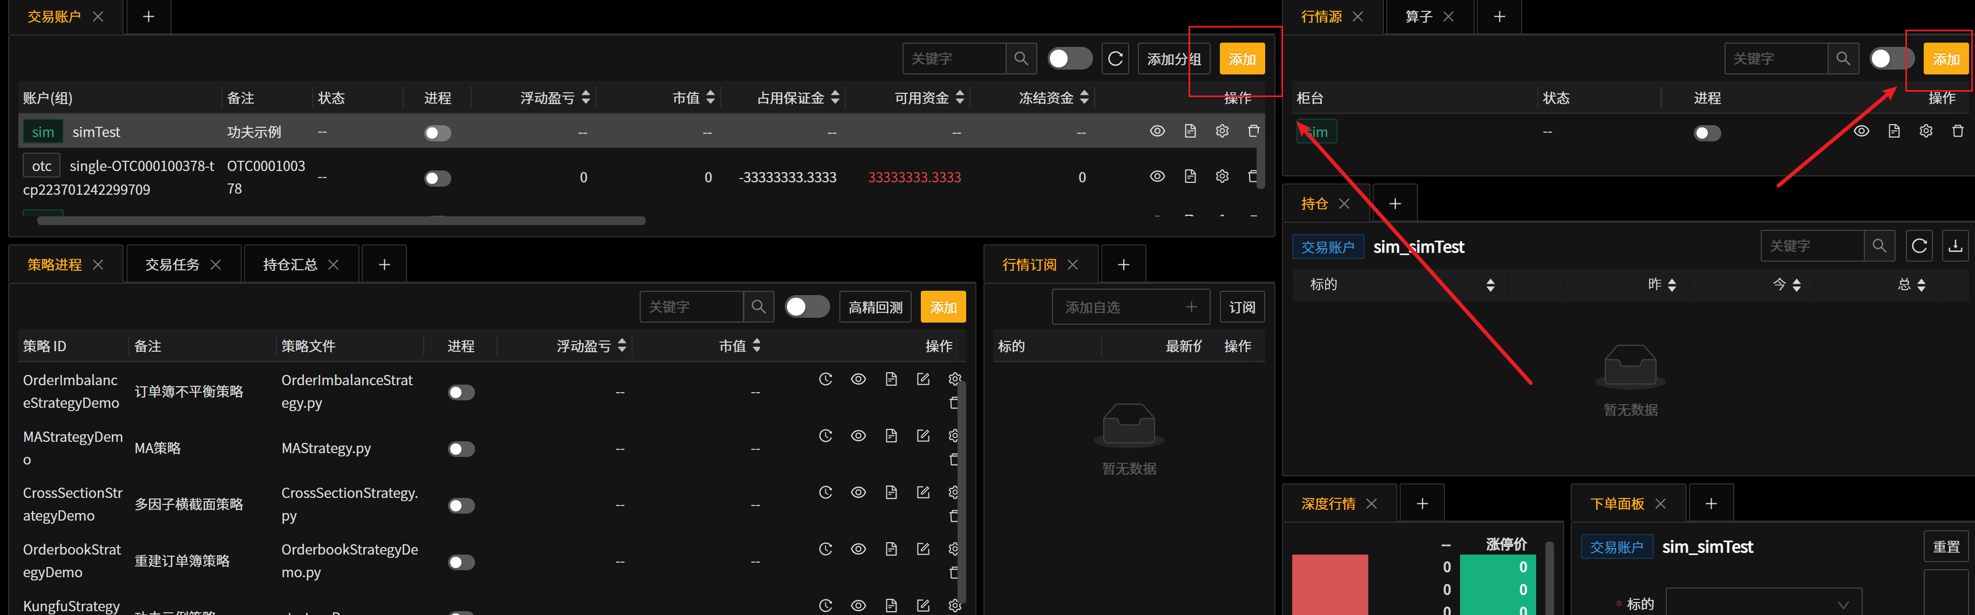The image size is (1975, 615).
Task: Toggle the simTest account process switch
Action: (438, 133)
